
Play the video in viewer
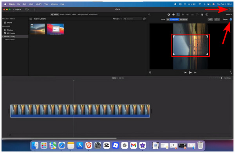pyautogui.click(x=190, y=72)
